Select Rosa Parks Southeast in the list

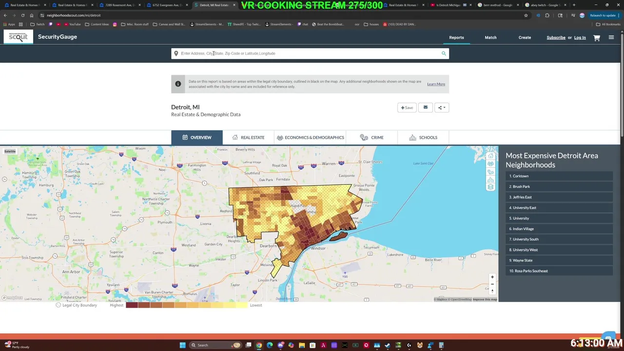tap(559, 271)
